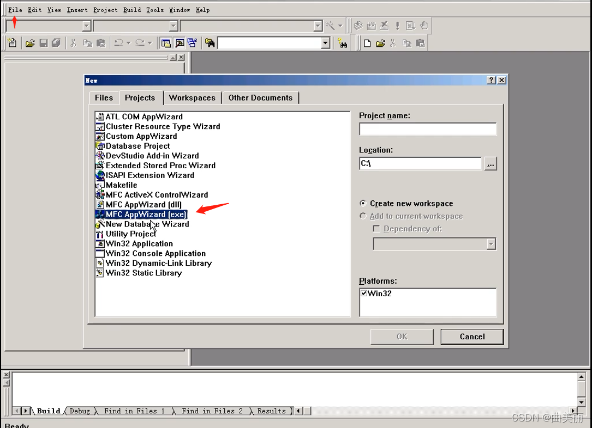Click the Location browse ellipsis button

[x=491, y=164]
